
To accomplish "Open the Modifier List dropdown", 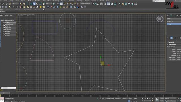I will tap(174, 22).
